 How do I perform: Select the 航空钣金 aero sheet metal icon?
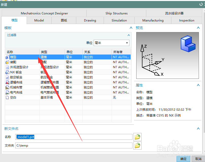7,77
